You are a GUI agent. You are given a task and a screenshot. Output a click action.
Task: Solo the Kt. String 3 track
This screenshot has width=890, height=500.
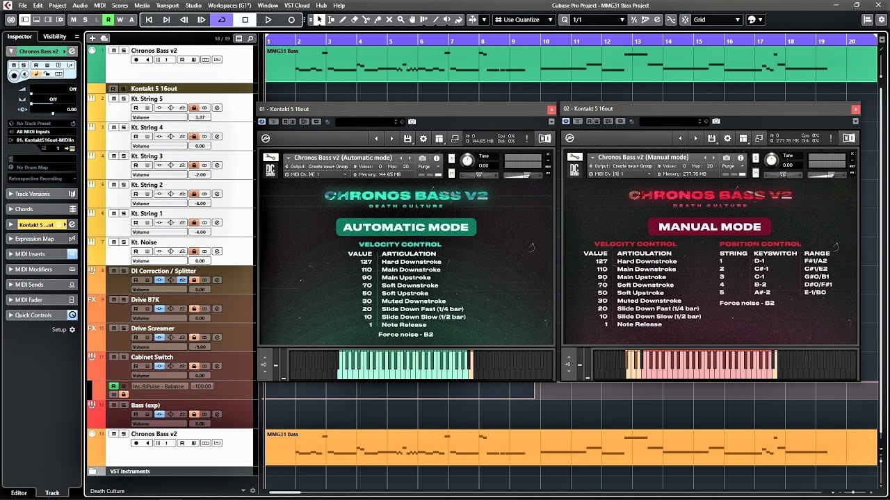(124, 156)
